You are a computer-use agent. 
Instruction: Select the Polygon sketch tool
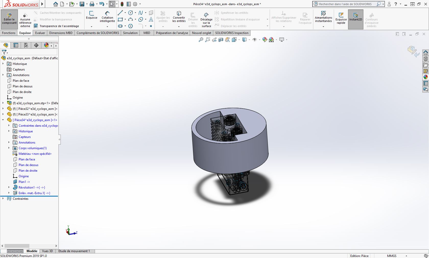tap(130, 26)
